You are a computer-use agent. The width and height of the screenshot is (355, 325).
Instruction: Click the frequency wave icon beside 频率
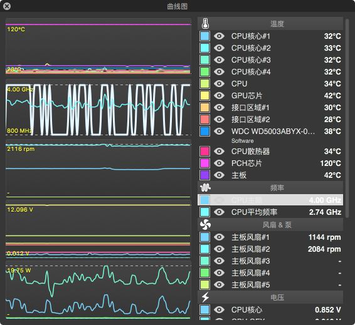point(205,187)
